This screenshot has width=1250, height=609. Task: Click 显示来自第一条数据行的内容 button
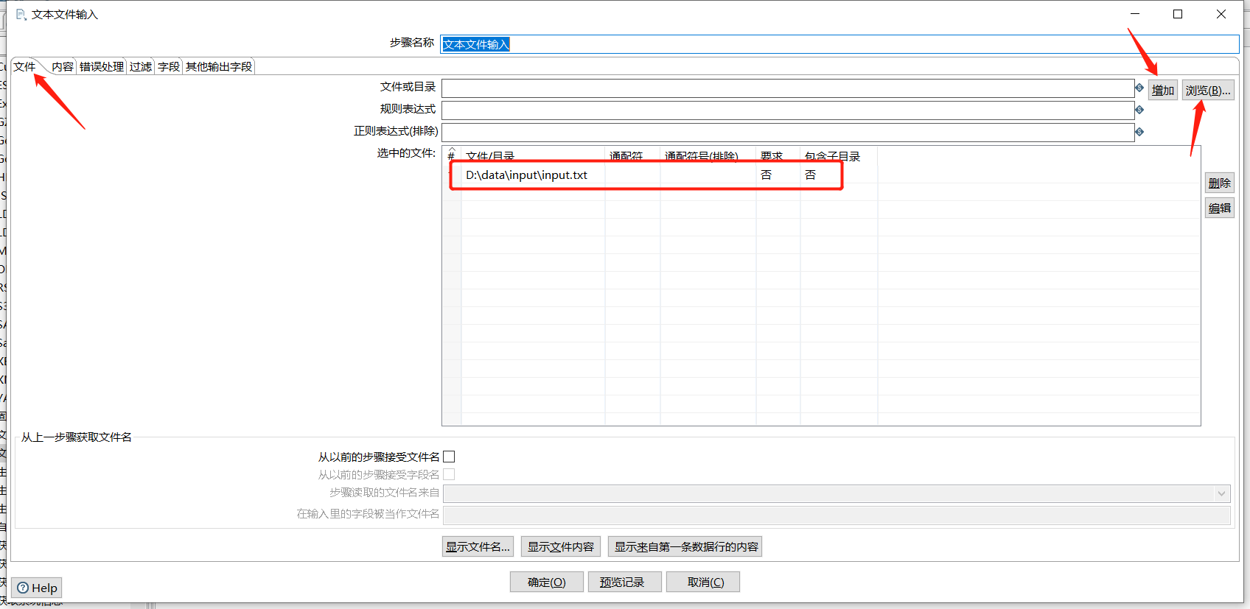click(686, 546)
